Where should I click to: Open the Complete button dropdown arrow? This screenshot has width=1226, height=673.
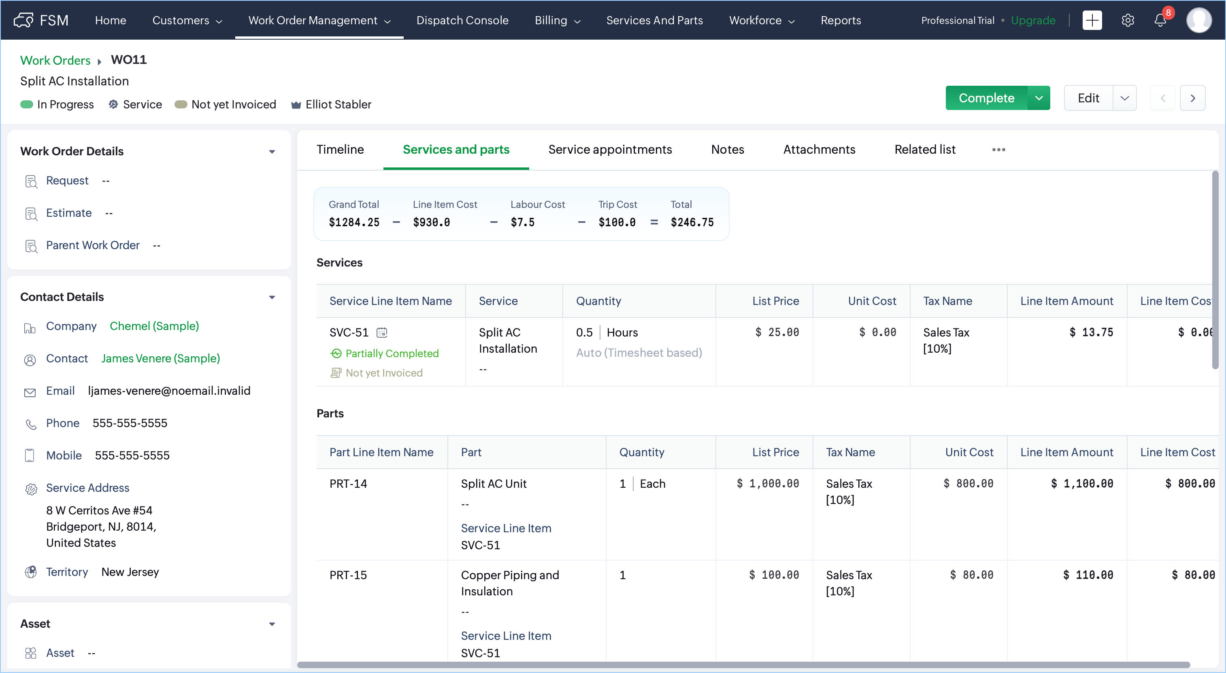(x=1039, y=98)
